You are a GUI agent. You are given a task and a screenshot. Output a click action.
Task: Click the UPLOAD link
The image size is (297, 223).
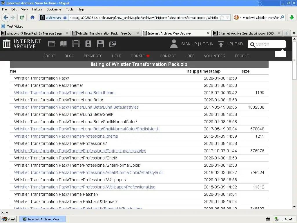[235, 44]
